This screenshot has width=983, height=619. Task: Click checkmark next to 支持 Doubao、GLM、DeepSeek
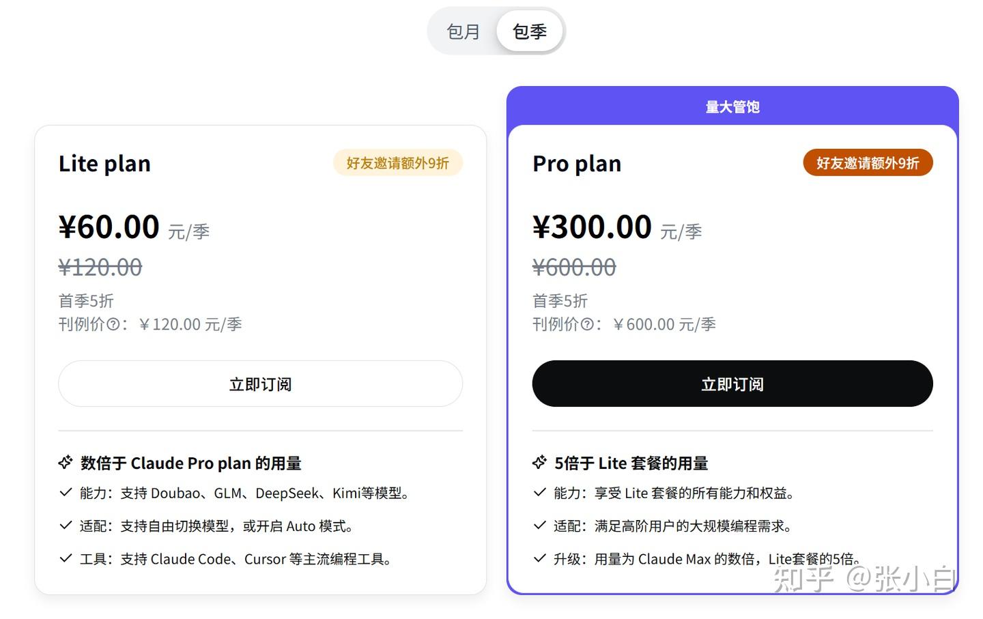click(66, 492)
